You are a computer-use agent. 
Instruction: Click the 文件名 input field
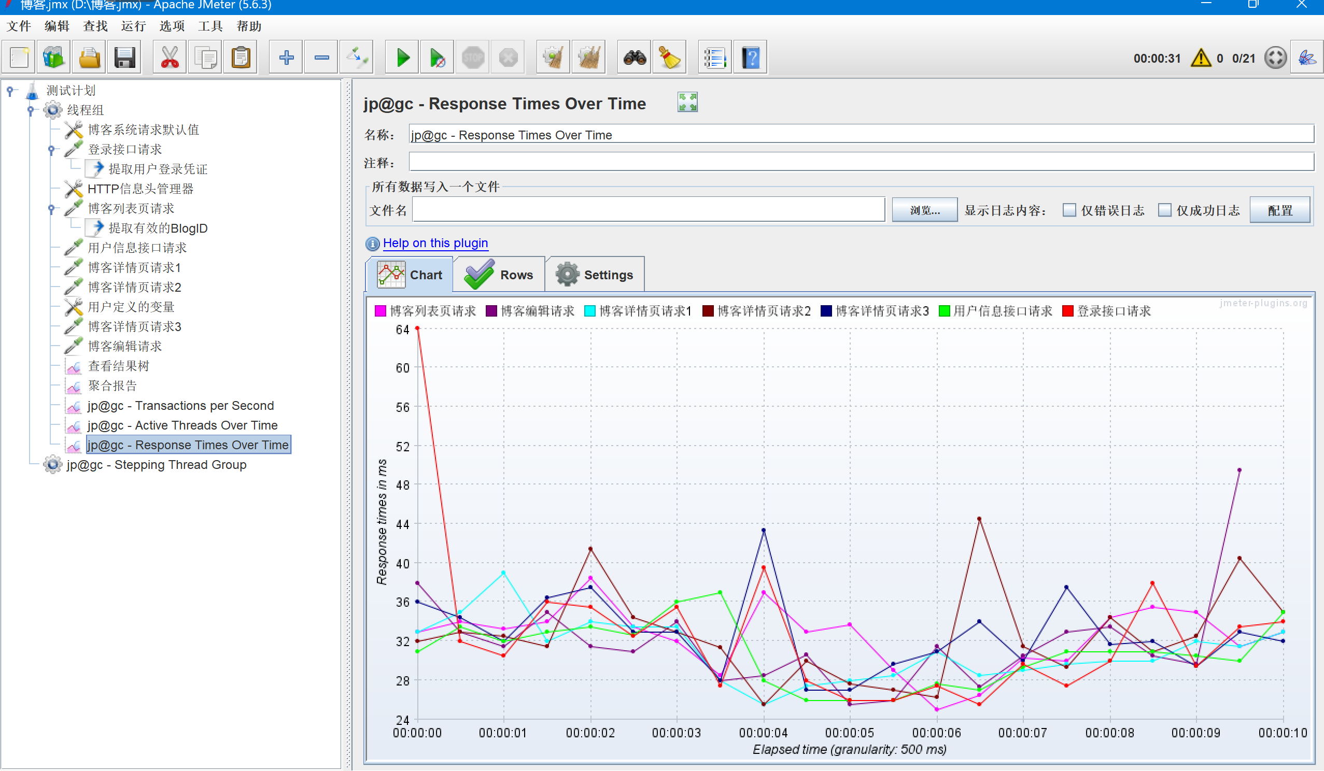coord(649,210)
